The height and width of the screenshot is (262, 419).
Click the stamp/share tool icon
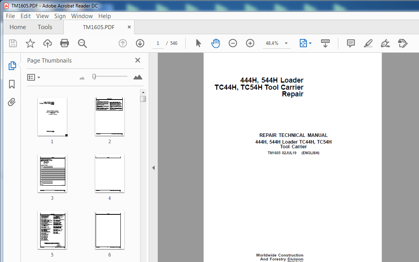coord(403,43)
